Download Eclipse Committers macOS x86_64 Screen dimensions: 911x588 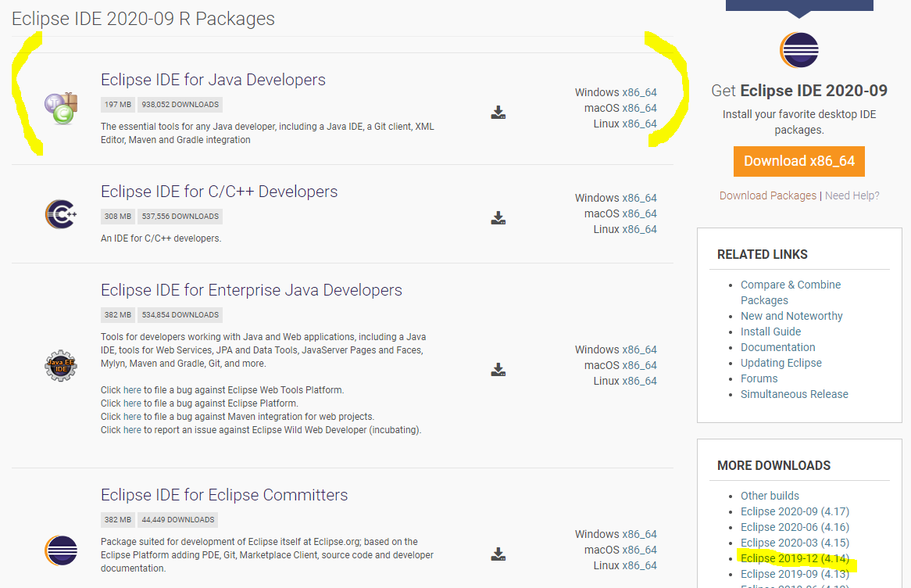639,550
